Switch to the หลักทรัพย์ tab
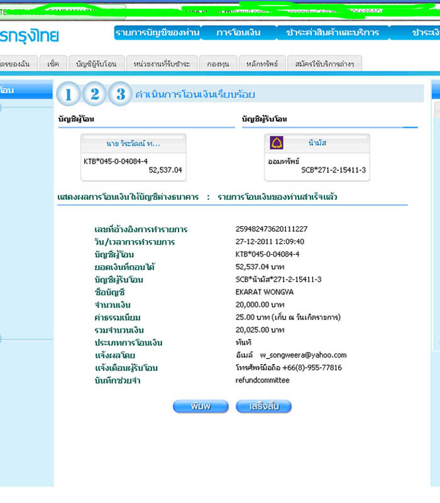 click(262, 64)
